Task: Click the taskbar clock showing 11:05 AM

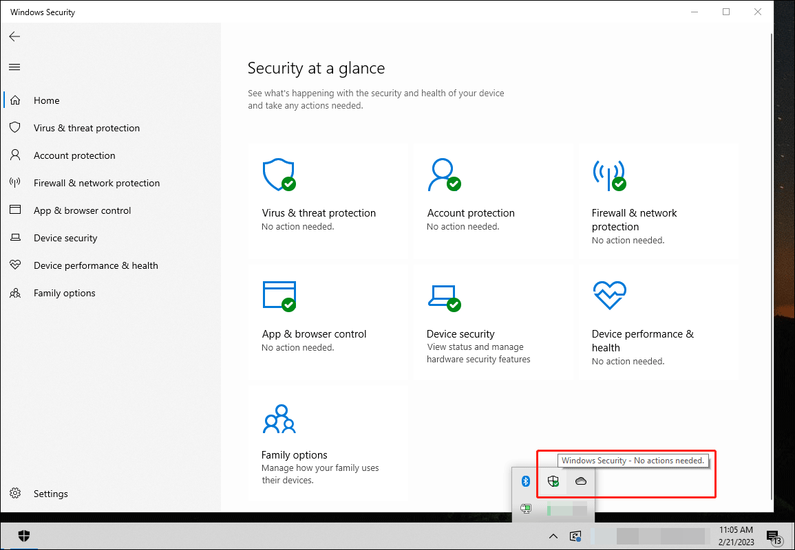Action: tap(736, 536)
